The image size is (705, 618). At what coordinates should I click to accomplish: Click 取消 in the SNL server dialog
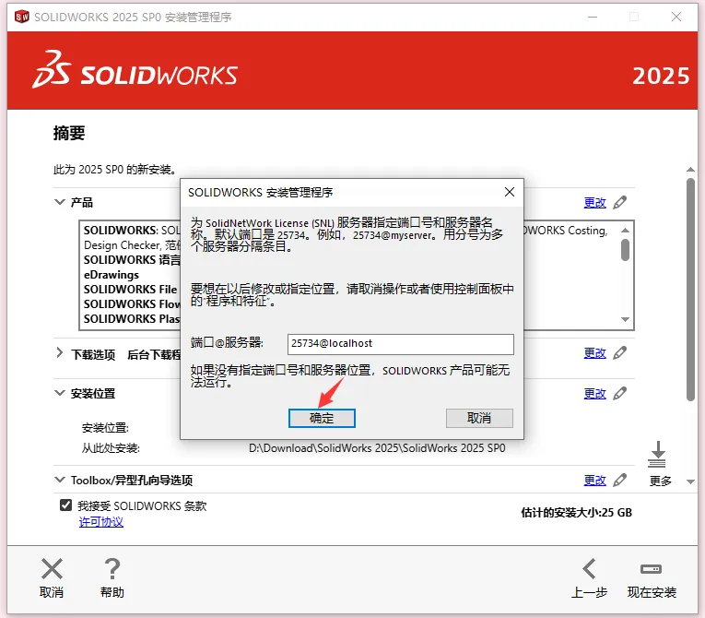point(479,418)
